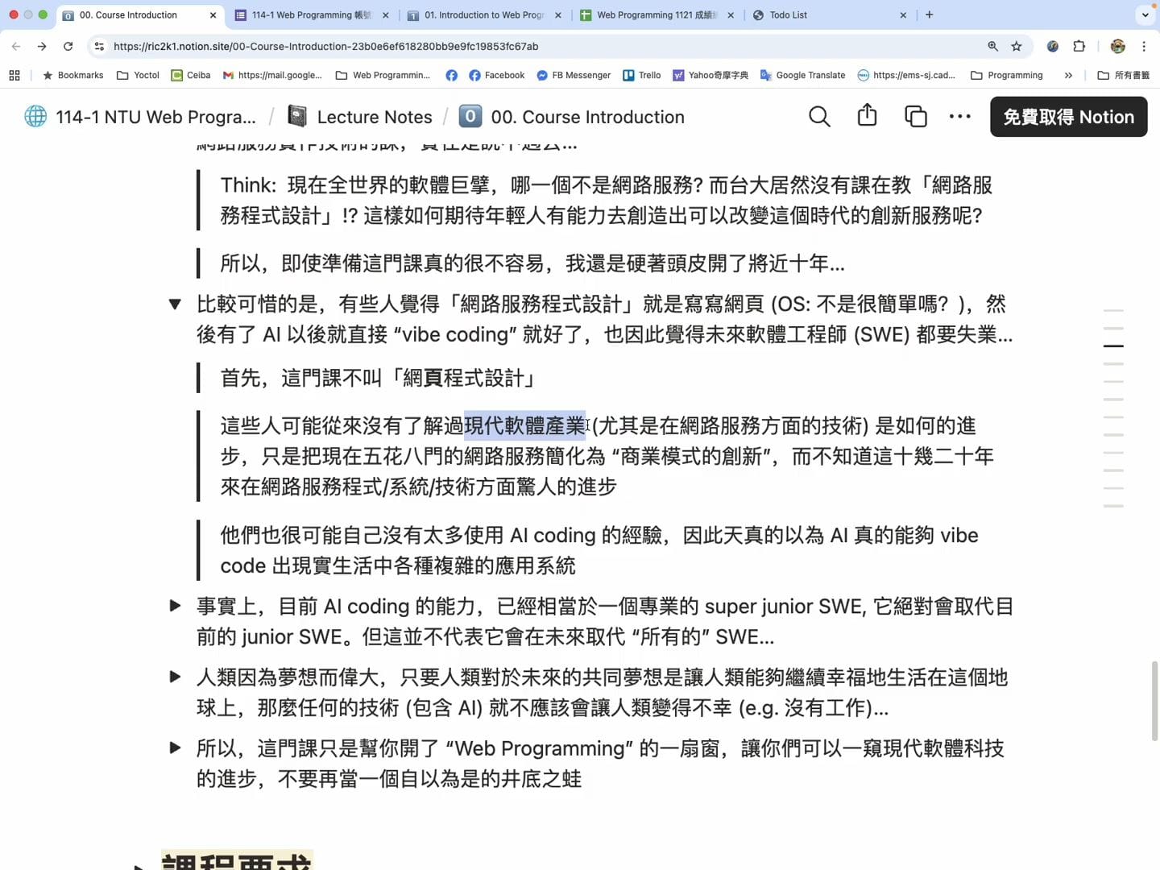Image resolution: width=1160 pixels, height=870 pixels.
Task: Bookmark this page with the star icon
Action: (1017, 46)
